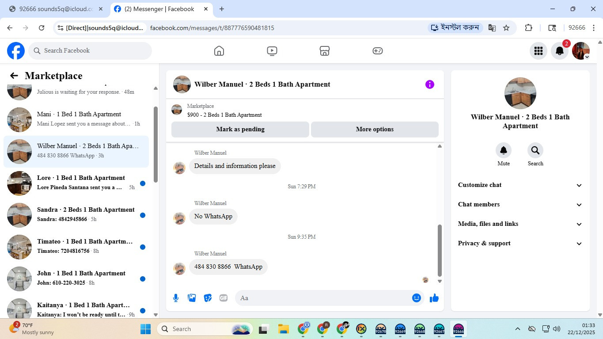Open the Facebook Home icon

pyautogui.click(x=219, y=51)
